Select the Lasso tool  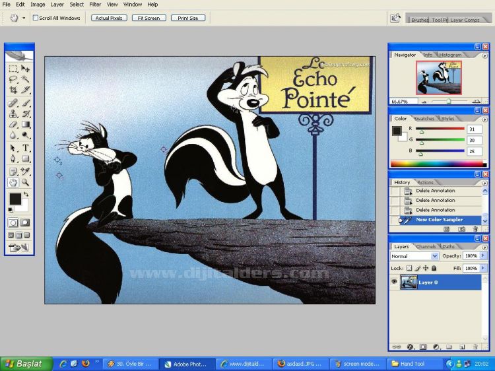13,79
